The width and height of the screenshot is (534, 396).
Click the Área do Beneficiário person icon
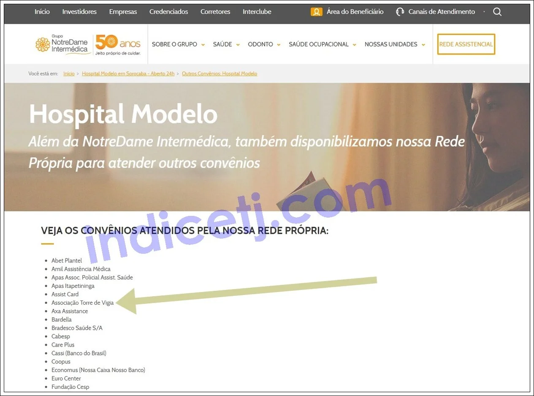317,12
